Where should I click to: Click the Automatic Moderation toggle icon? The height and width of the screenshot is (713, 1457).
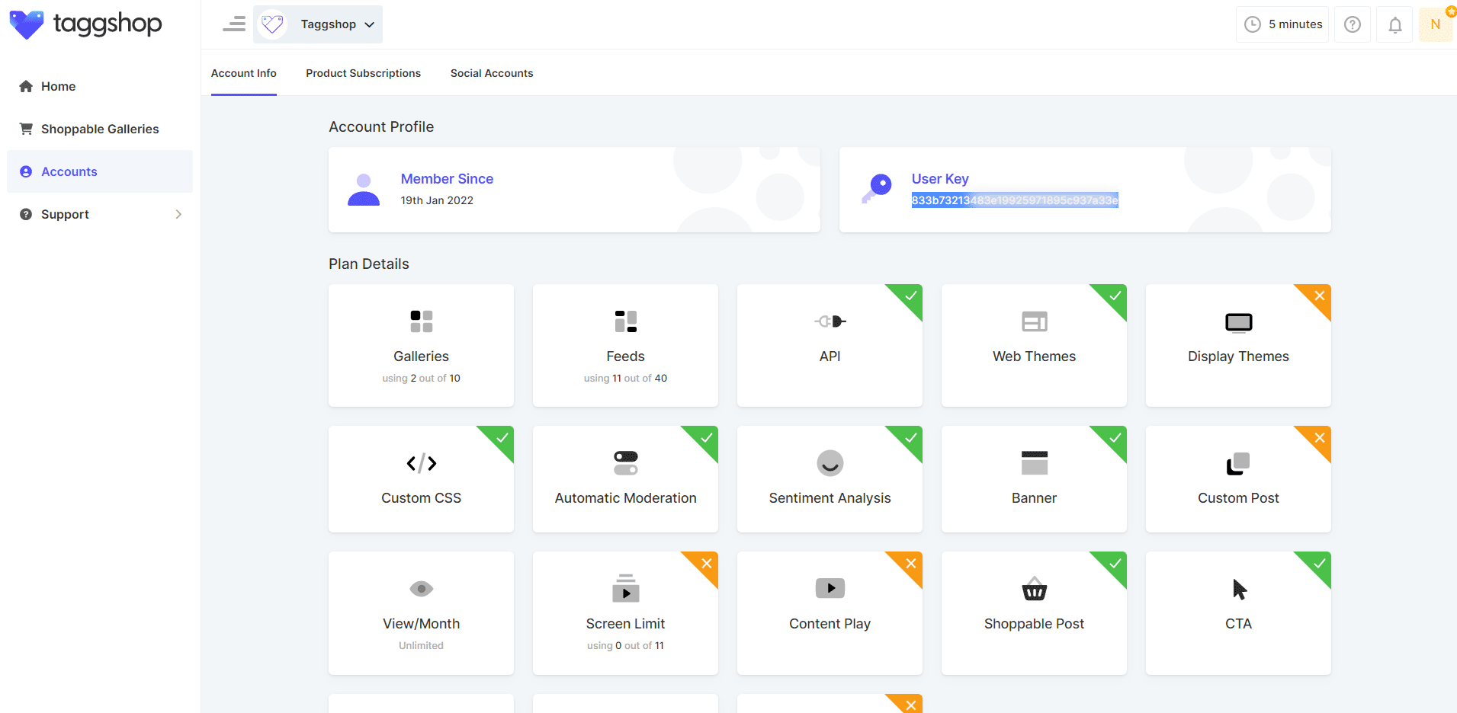tap(625, 463)
